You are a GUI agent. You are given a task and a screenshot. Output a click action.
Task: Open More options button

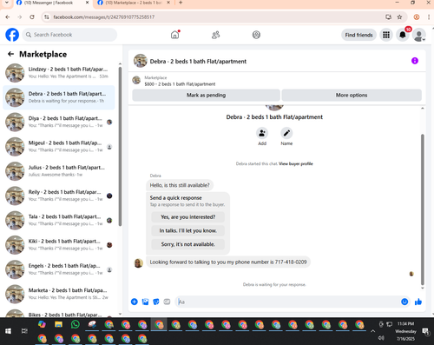[x=352, y=95]
